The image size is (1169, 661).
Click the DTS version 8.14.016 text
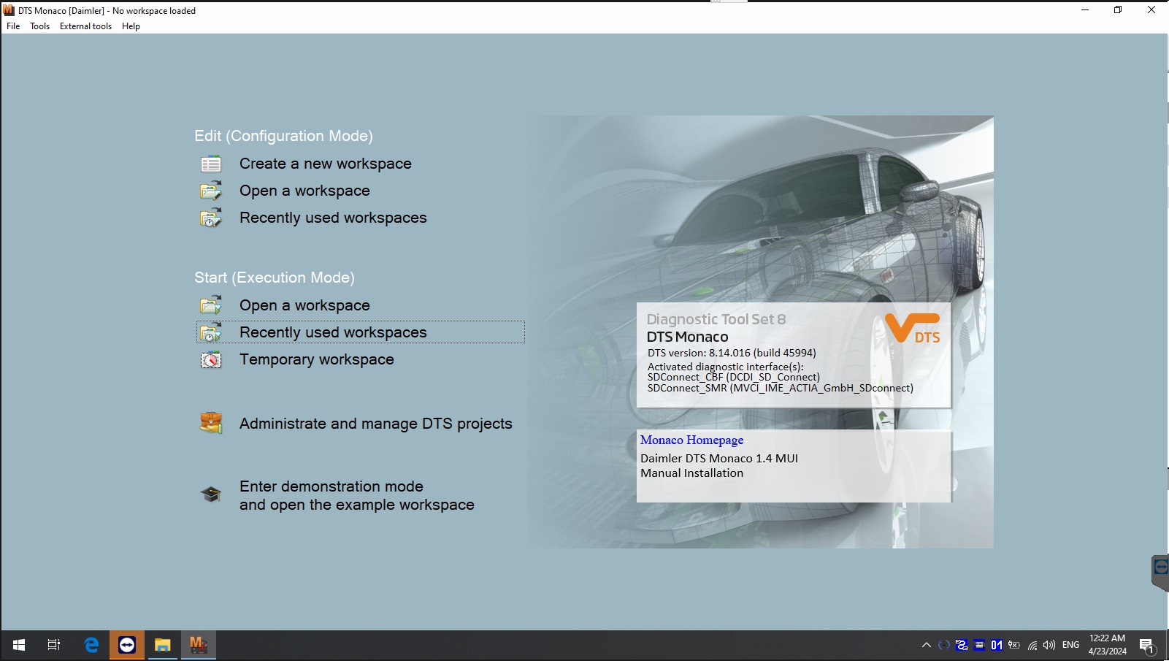tap(732, 353)
